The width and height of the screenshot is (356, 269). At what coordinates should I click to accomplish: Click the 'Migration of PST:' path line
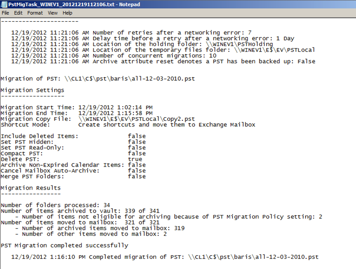(97, 79)
